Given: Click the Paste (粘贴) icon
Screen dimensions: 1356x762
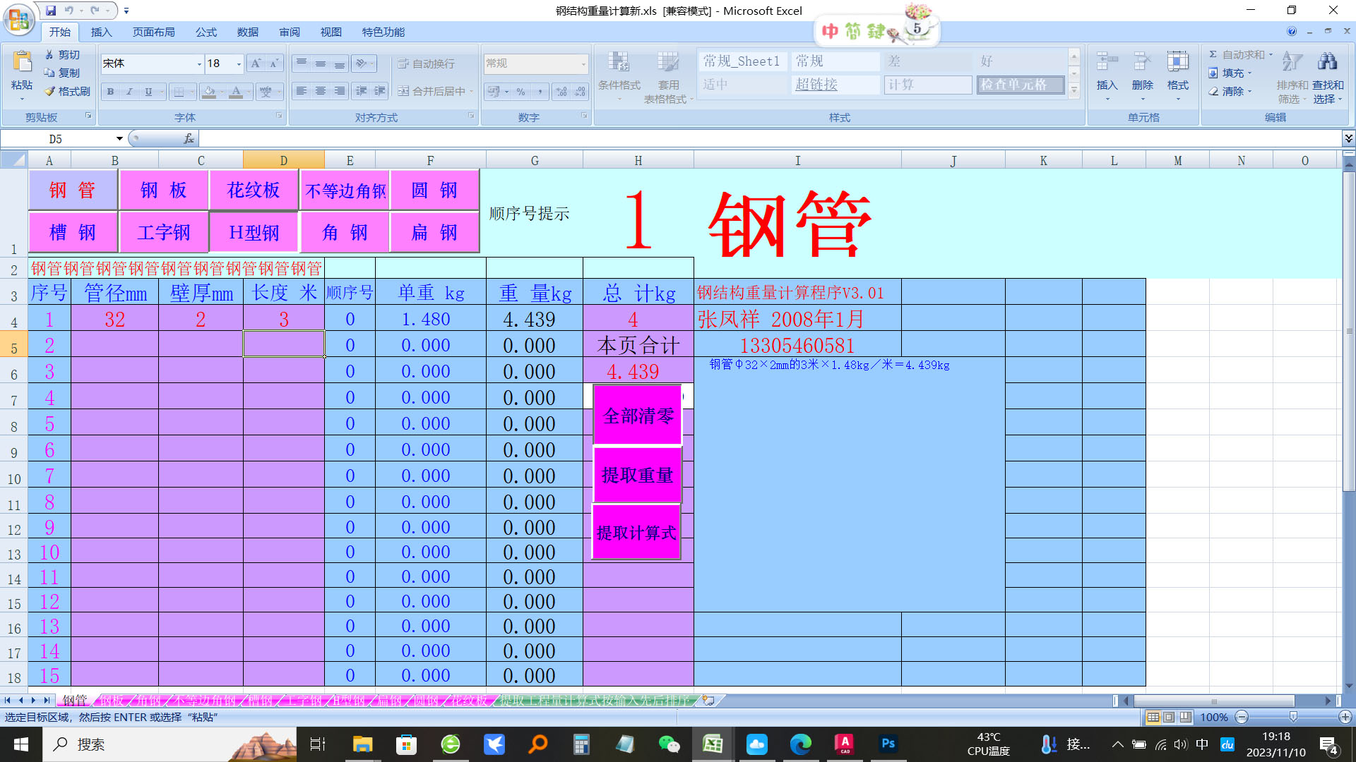Looking at the screenshot, I should (x=22, y=62).
